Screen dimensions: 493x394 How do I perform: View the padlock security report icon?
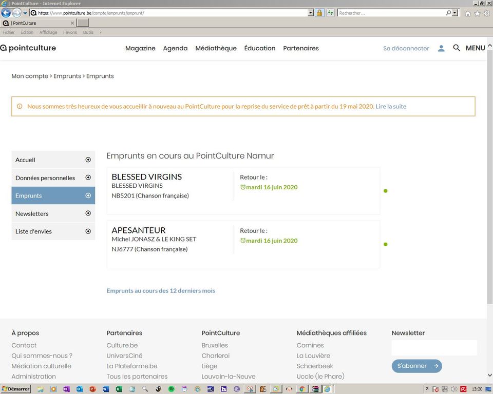click(x=319, y=13)
